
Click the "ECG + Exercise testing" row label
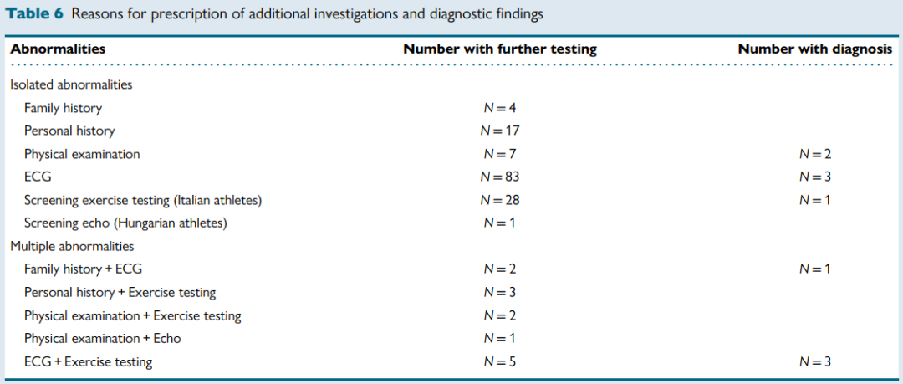[88, 362]
